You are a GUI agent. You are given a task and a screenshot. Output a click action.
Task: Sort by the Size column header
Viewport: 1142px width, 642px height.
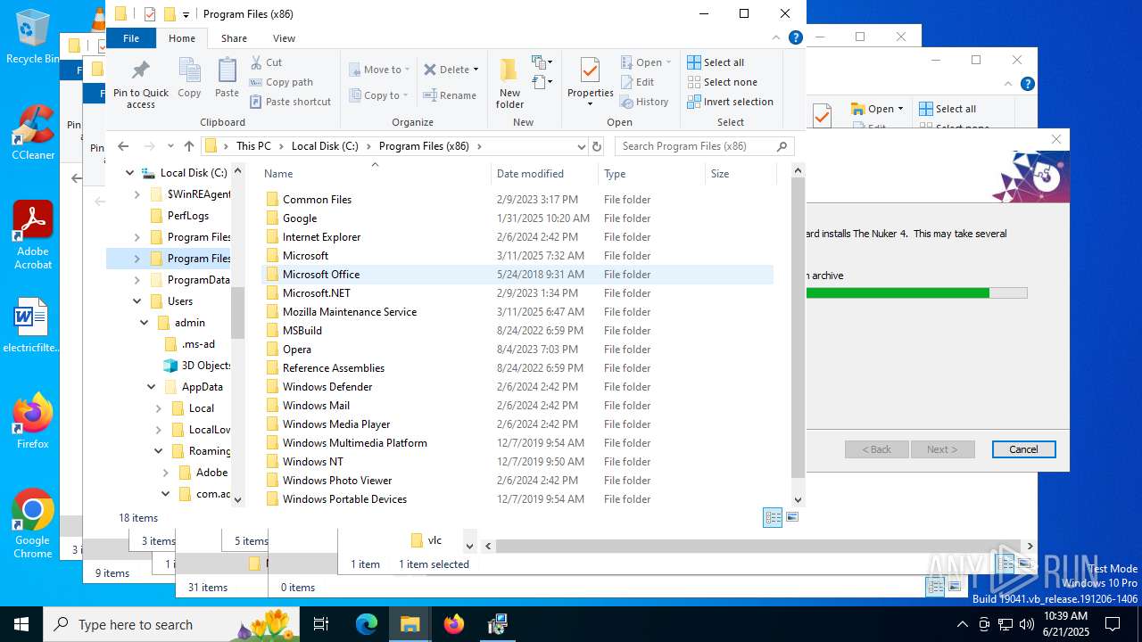coord(739,174)
